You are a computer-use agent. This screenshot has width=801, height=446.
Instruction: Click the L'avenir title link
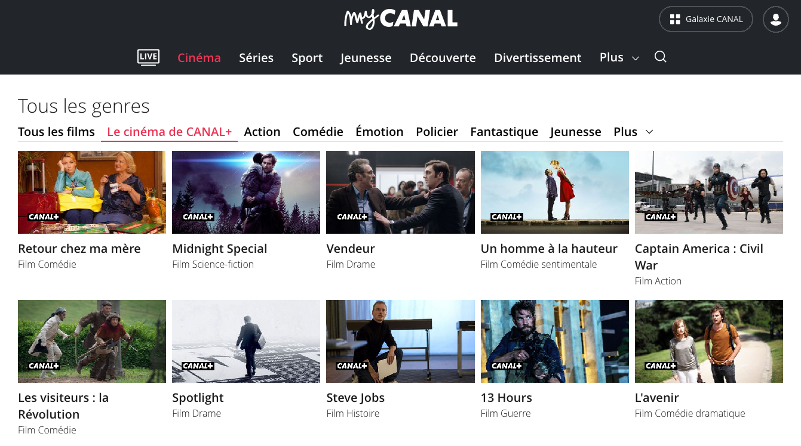(657, 398)
